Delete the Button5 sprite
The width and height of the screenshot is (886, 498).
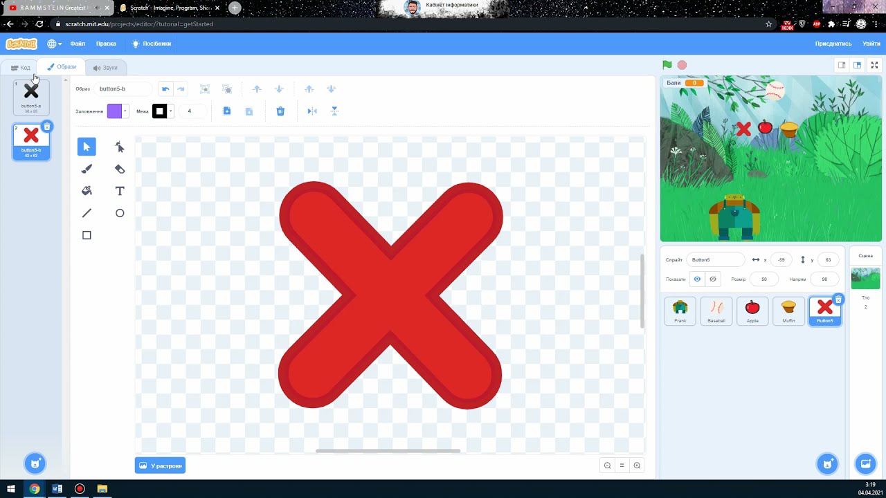pos(838,299)
